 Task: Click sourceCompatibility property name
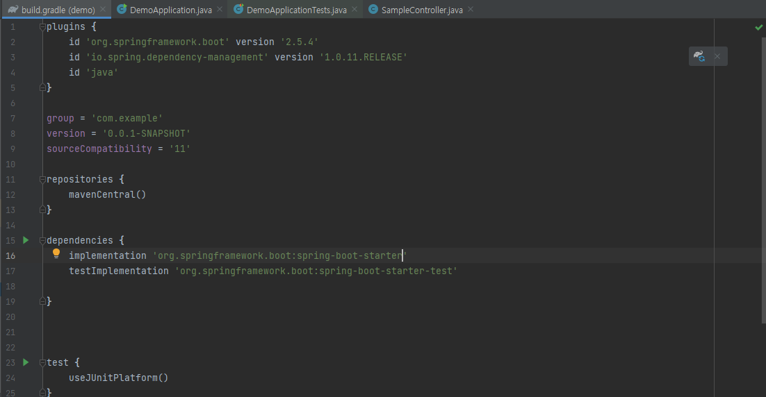99,149
